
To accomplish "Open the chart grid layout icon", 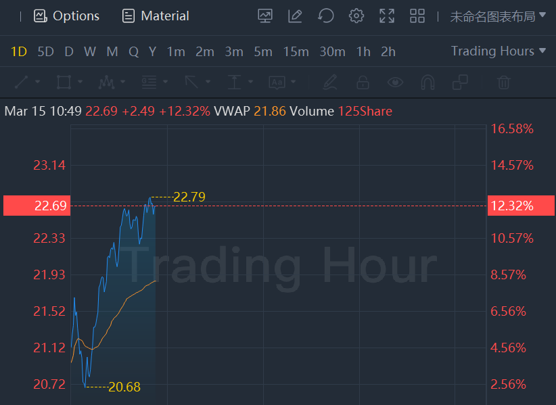I will pos(417,16).
